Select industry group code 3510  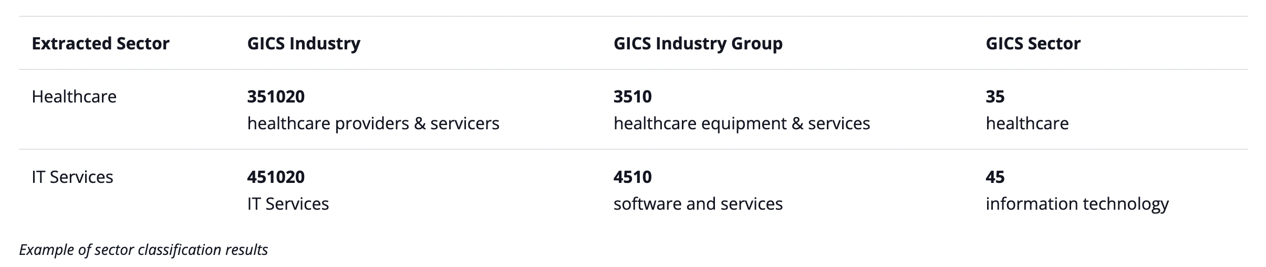tap(632, 97)
